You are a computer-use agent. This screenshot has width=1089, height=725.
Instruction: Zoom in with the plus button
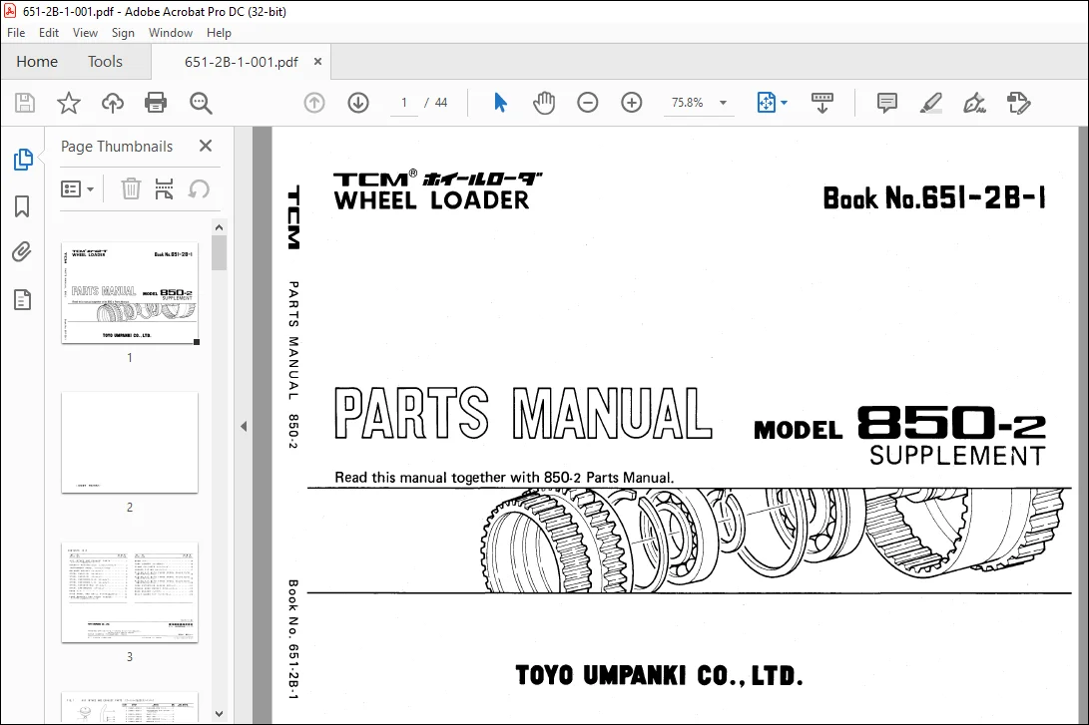pos(631,103)
